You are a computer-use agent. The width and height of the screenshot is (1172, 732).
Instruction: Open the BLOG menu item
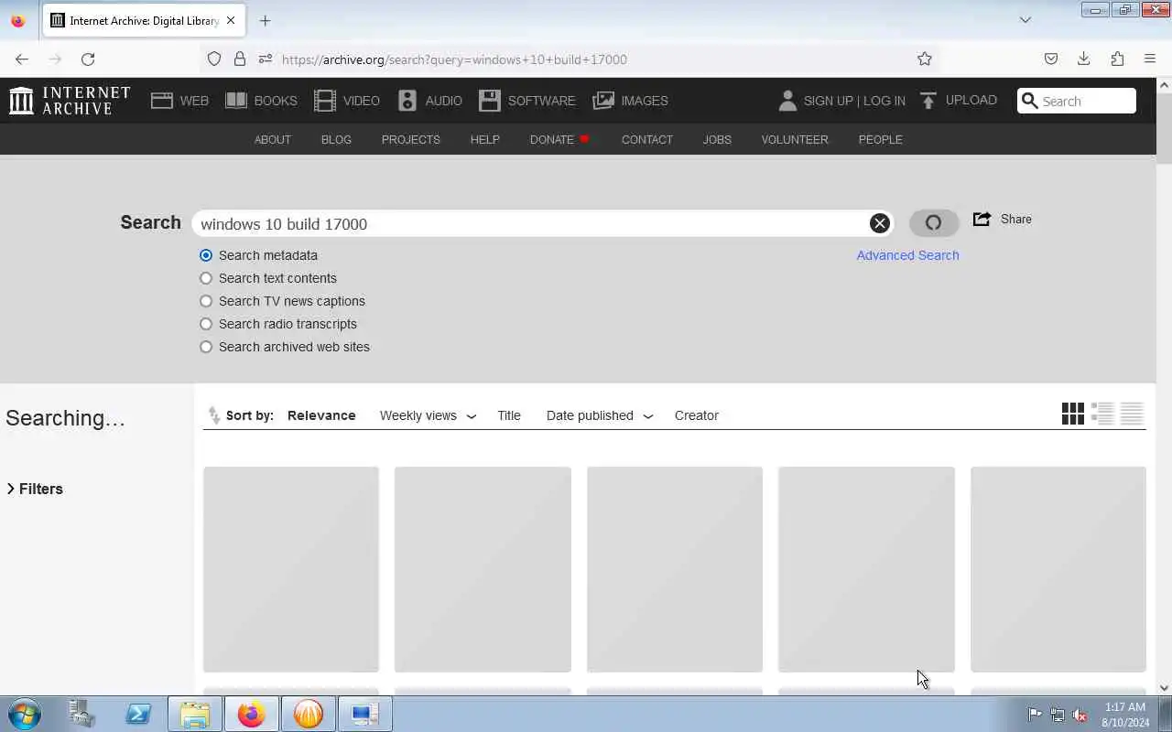(336, 139)
